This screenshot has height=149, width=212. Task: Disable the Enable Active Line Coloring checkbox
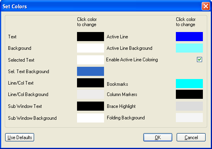pos(199,60)
